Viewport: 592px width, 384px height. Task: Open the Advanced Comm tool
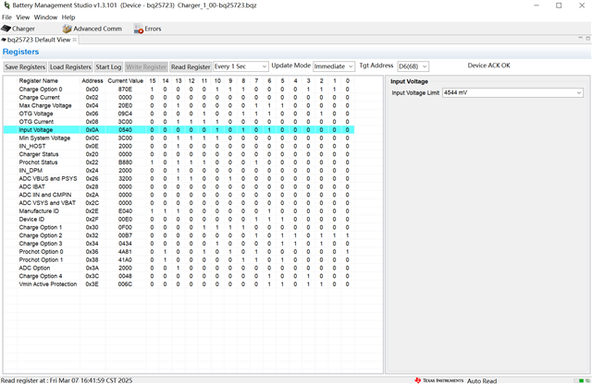tap(92, 29)
